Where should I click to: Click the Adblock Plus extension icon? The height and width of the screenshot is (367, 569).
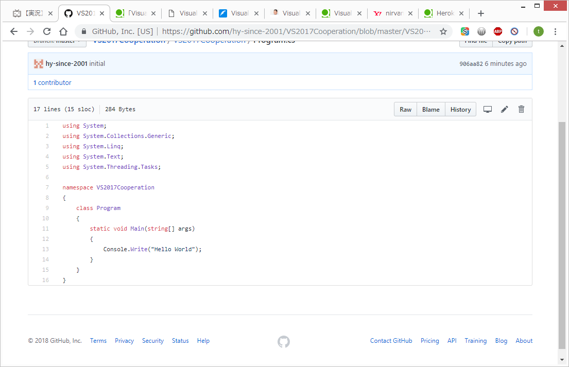tap(497, 31)
